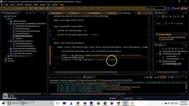This screenshot has width=189, height=106.
Task: Toggle Sort icon in Outline toolbar
Action: coord(169,49)
